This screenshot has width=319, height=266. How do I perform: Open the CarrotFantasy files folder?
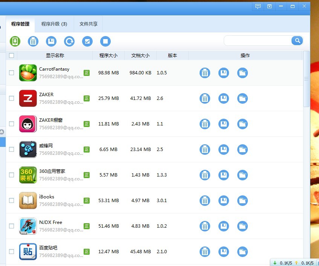click(243, 73)
